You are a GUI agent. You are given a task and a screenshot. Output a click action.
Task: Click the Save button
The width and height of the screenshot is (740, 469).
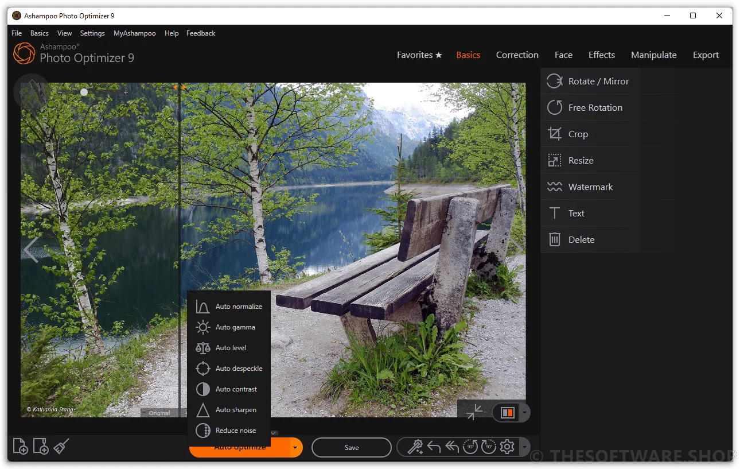pos(352,448)
